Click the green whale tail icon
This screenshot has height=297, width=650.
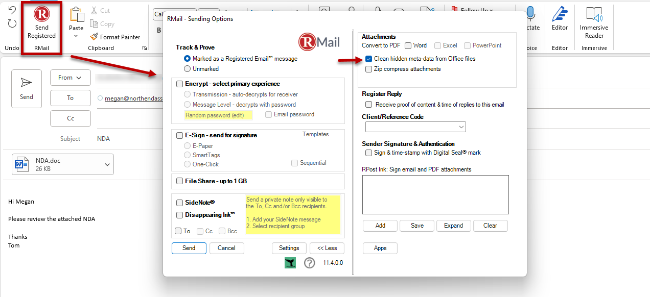coord(290,263)
